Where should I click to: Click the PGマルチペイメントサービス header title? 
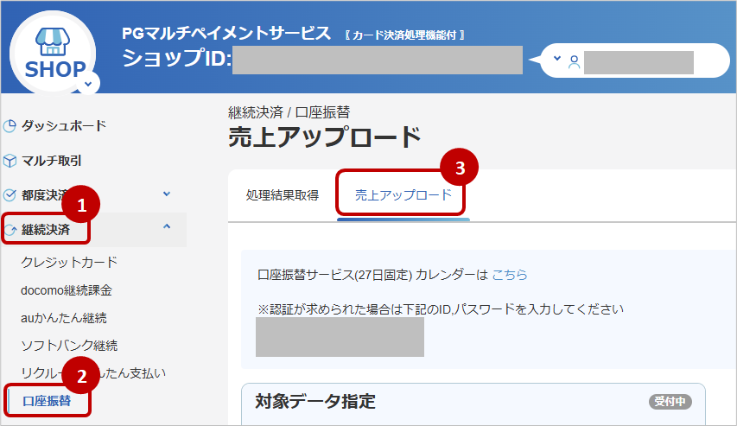[x=226, y=34]
